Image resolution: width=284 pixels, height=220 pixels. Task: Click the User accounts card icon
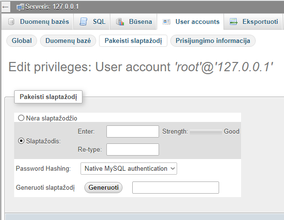click(x=166, y=22)
